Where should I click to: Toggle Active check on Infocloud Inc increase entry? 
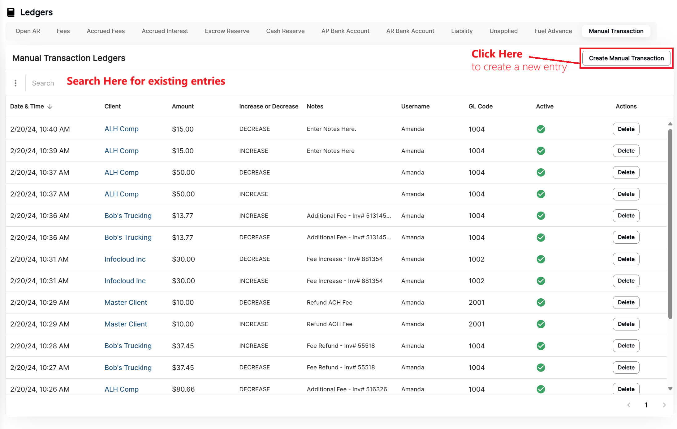click(541, 281)
